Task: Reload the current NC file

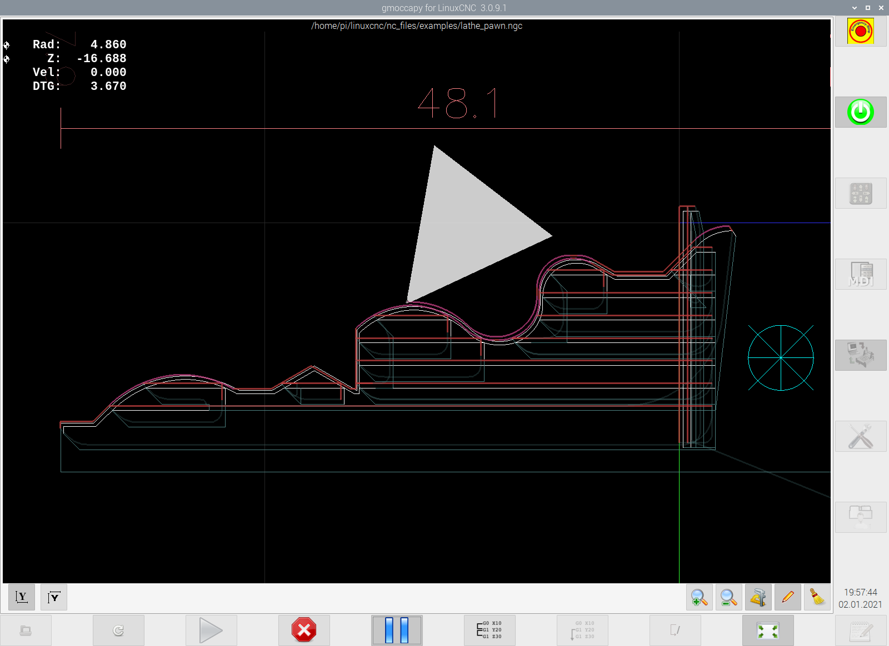Action: pyautogui.click(x=118, y=630)
